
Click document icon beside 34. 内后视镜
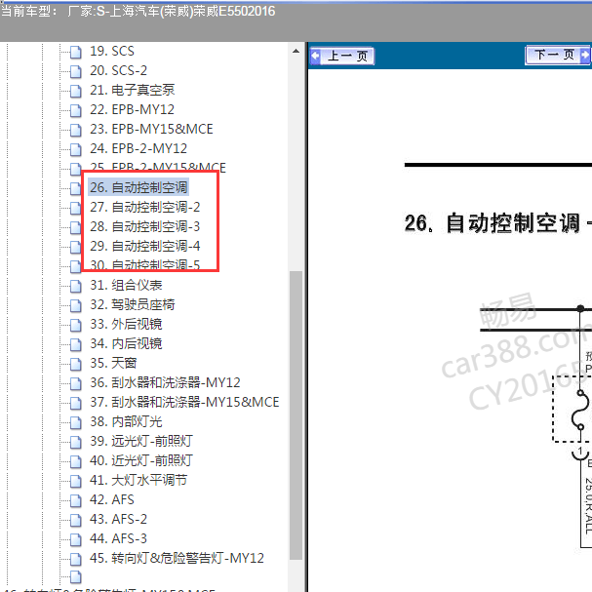76,344
